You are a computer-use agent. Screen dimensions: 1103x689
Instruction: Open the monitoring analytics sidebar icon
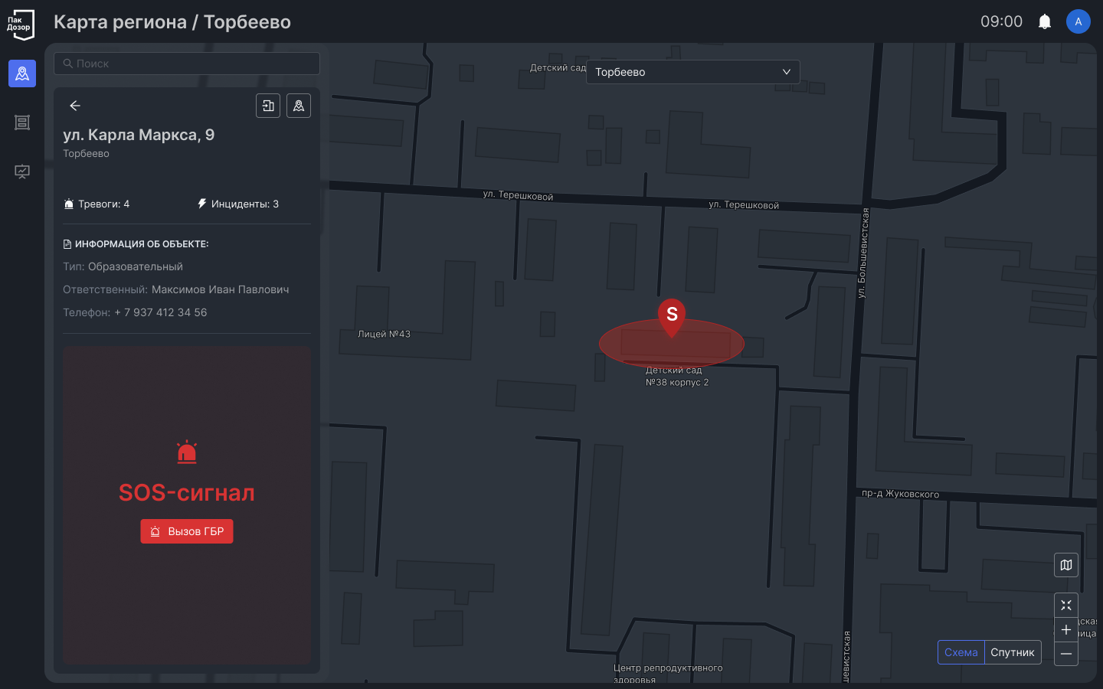coord(22,171)
